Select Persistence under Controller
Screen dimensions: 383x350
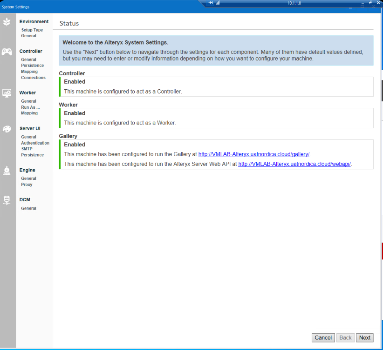click(x=33, y=66)
